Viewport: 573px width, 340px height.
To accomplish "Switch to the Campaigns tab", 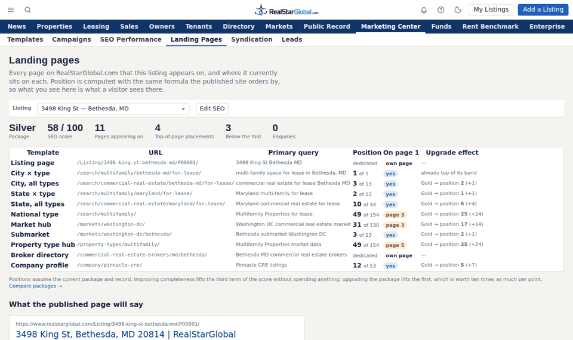I will tap(72, 39).
